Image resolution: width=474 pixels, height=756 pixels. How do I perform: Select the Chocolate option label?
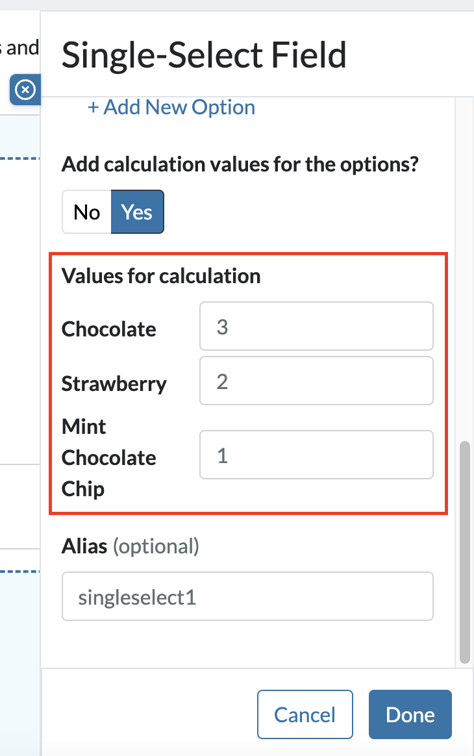coord(108,329)
